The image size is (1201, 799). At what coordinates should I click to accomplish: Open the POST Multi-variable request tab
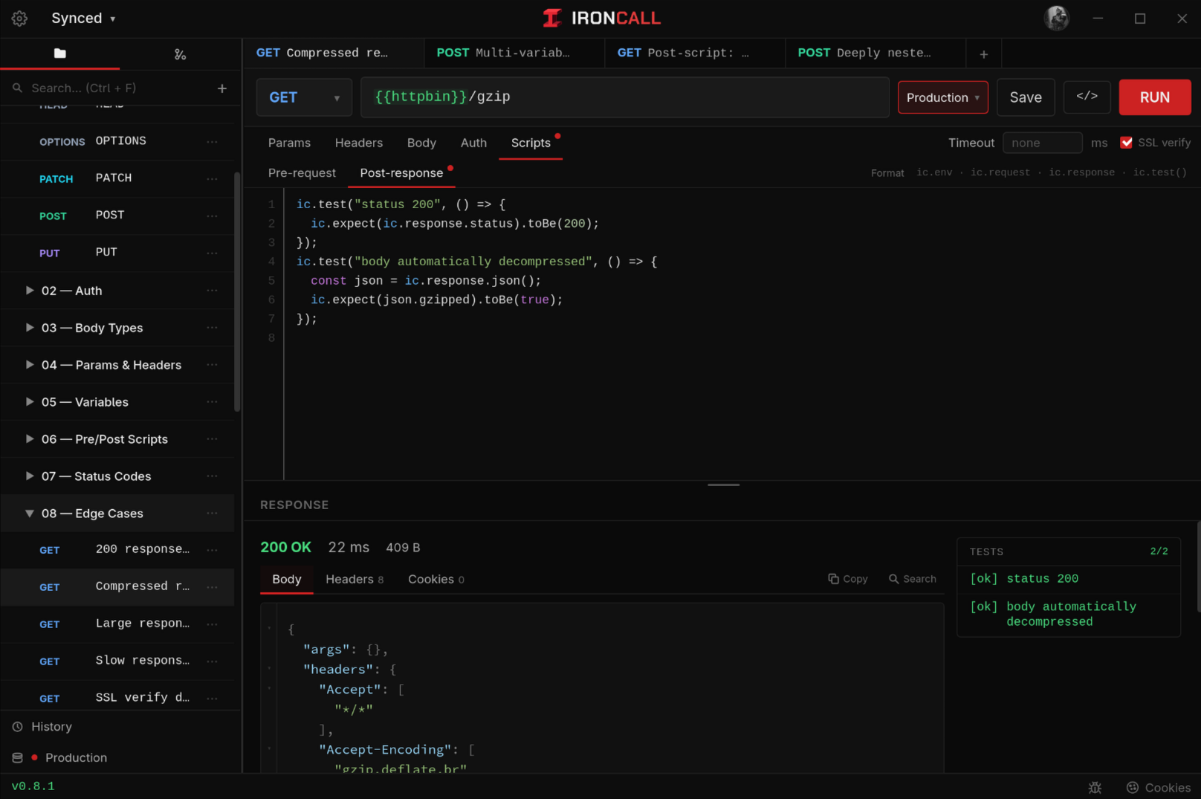[514, 54]
